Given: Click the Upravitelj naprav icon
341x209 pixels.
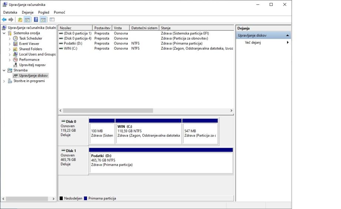Looking at the screenshot, I should pyautogui.click(x=15, y=65).
